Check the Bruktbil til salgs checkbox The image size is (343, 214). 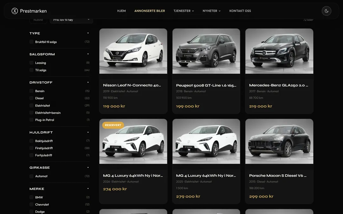31,42
